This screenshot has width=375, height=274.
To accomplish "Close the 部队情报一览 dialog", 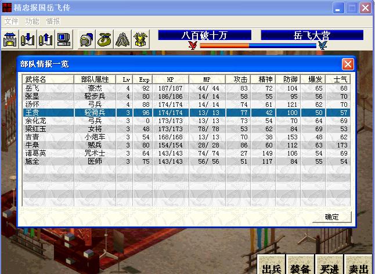I will (348, 64).
